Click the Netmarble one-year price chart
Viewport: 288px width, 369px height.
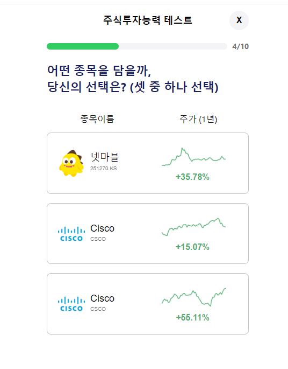click(x=193, y=157)
